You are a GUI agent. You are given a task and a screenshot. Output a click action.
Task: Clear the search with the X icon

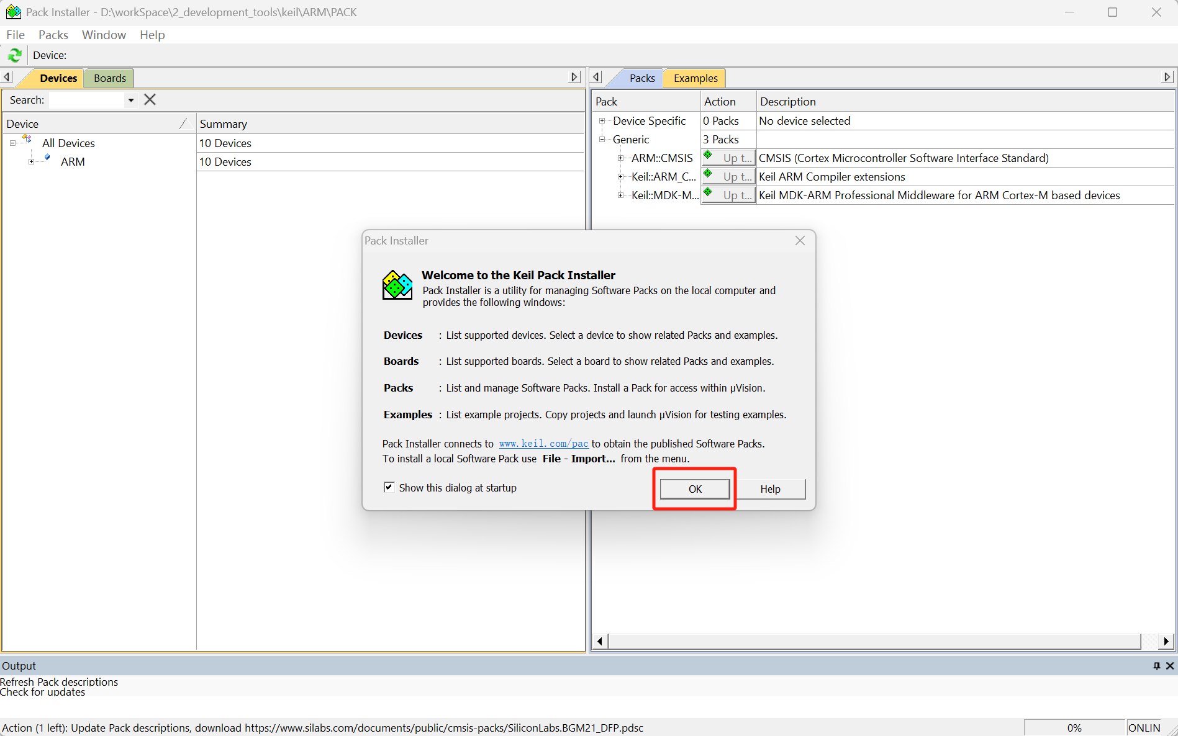tap(150, 100)
